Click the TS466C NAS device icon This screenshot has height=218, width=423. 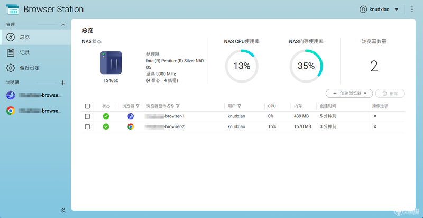[111, 62]
